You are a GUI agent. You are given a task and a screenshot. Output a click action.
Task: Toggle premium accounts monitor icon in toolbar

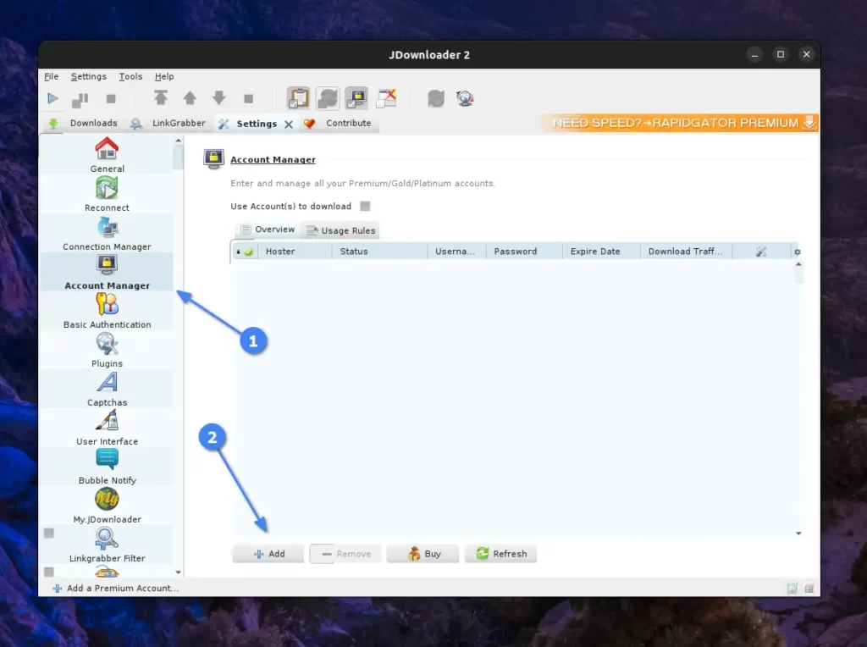tap(356, 98)
